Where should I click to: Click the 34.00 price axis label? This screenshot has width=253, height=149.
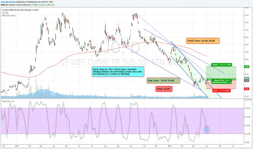[246, 45]
